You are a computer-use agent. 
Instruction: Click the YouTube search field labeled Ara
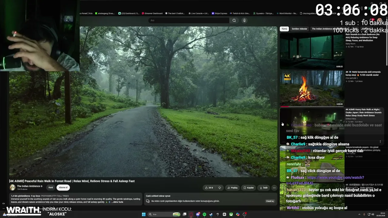189,20
